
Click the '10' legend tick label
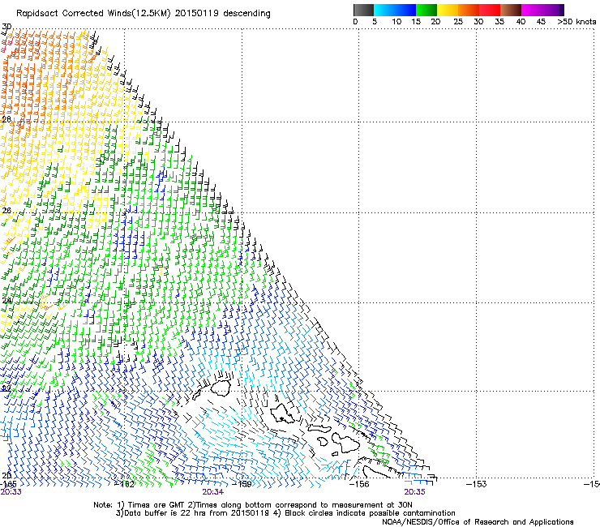point(396,22)
